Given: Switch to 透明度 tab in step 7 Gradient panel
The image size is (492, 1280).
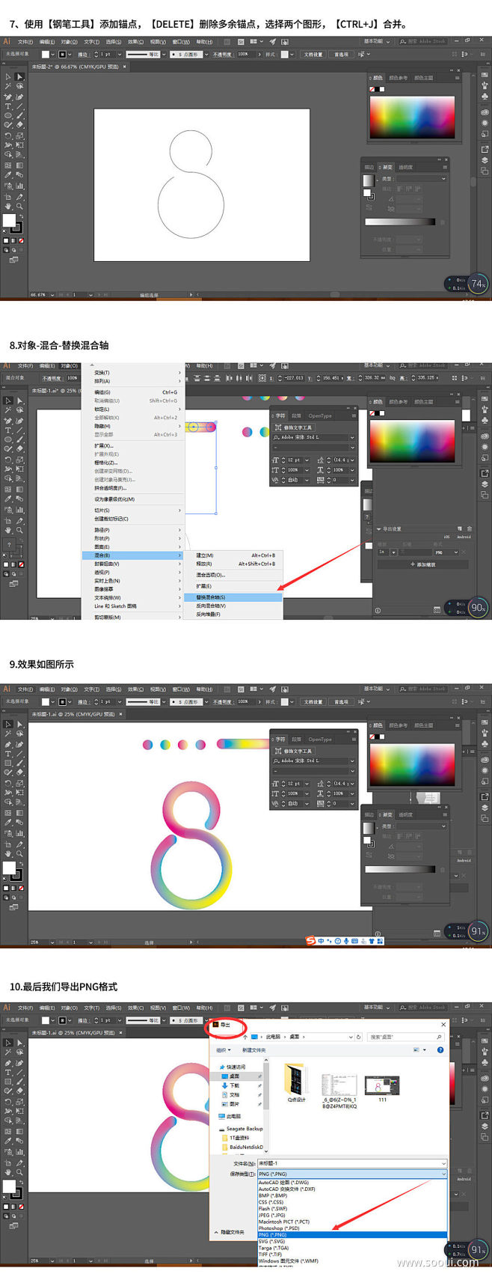Looking at the screenshot, I should pos(405,167).
